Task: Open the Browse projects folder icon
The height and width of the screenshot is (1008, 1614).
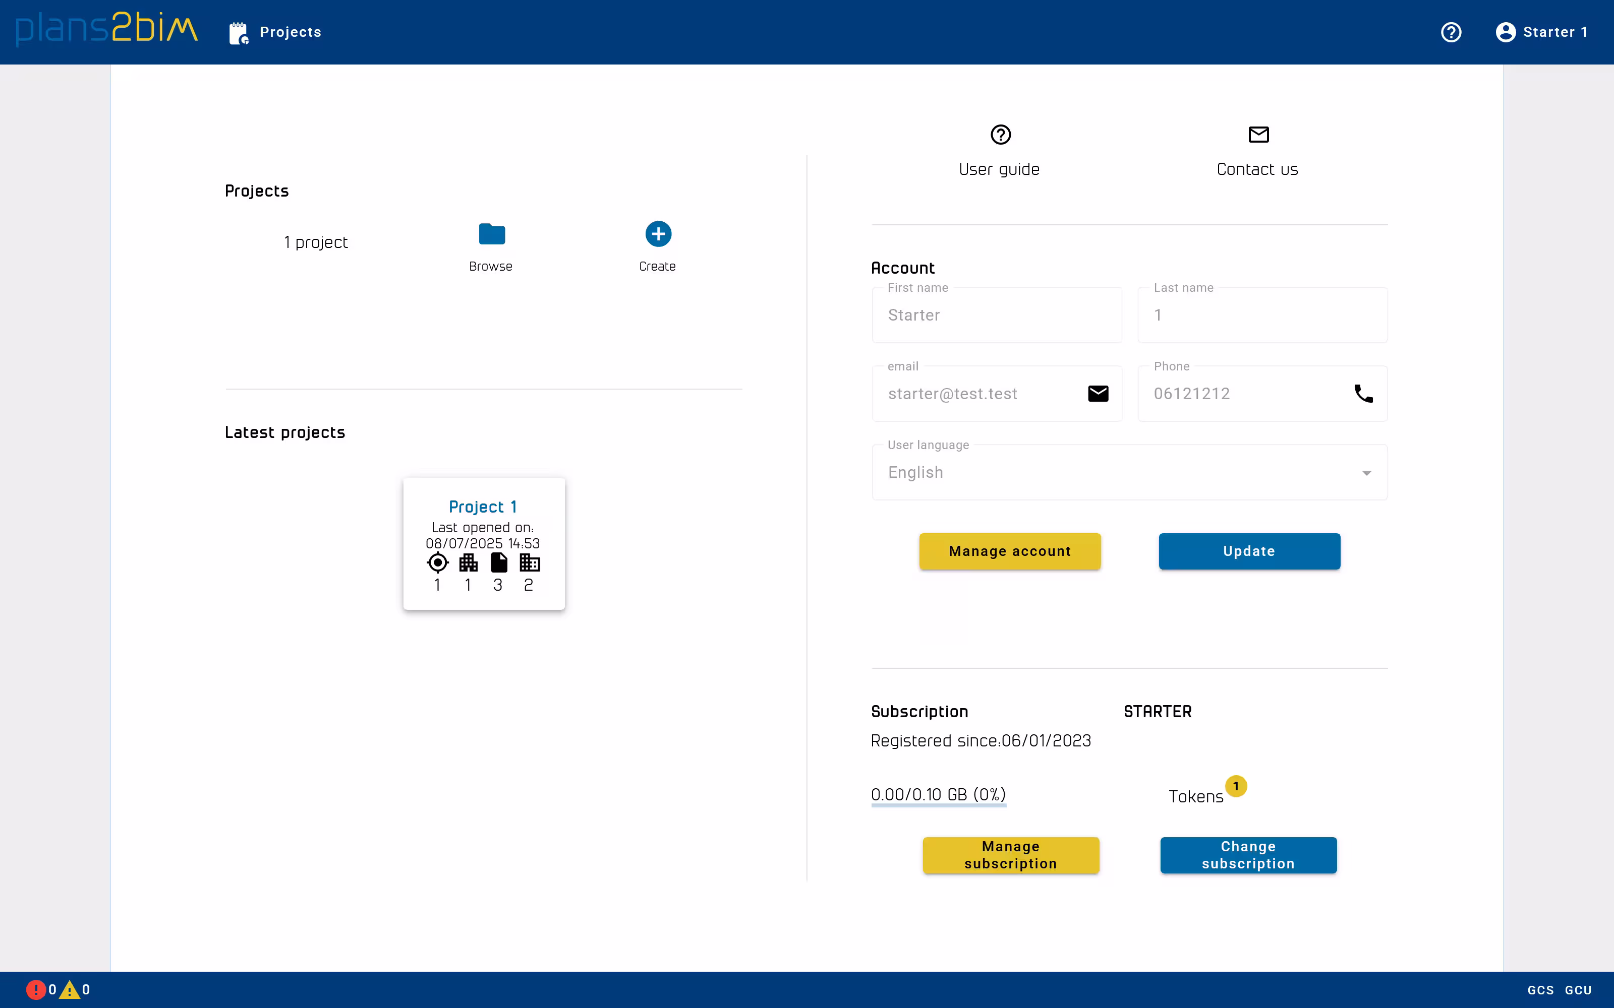Action: click(490, 234)
